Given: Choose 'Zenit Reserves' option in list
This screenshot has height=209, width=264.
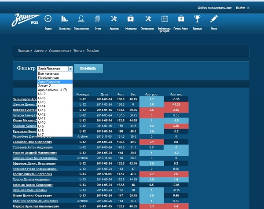Looking at the screenshot, I should click(55, 82).
